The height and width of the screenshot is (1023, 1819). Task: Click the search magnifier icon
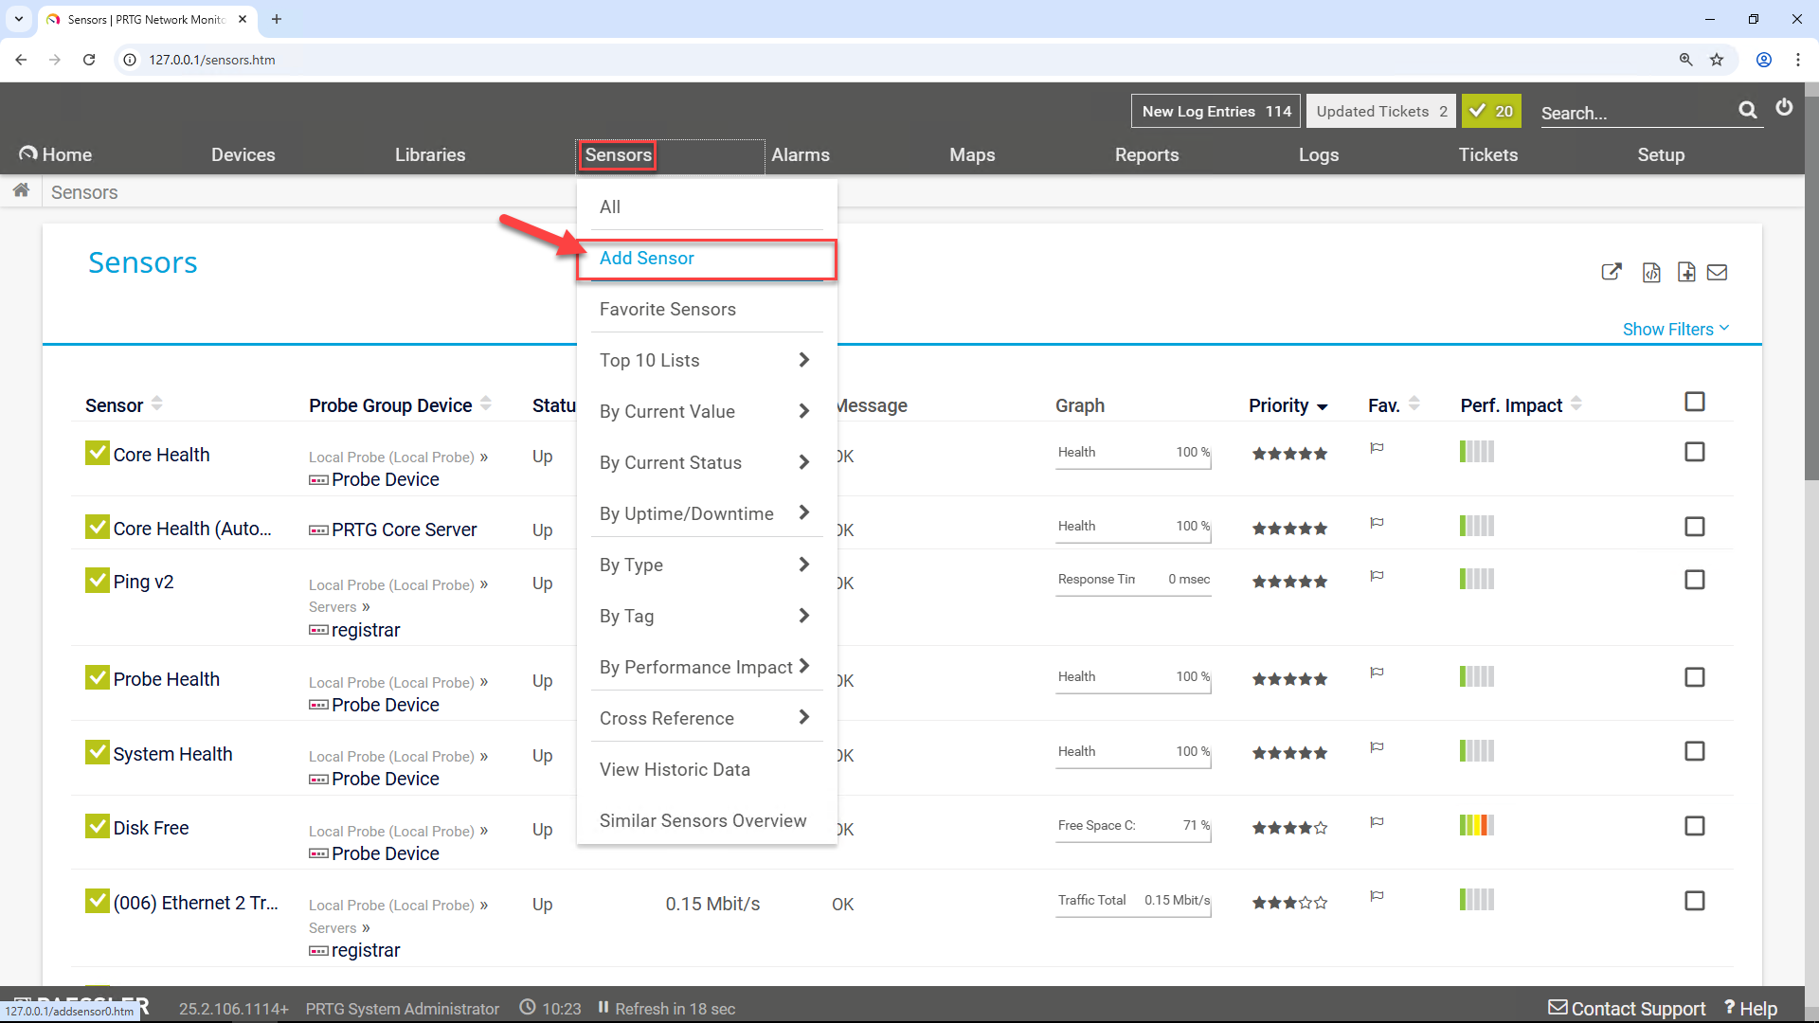(x=1748, y=110)
